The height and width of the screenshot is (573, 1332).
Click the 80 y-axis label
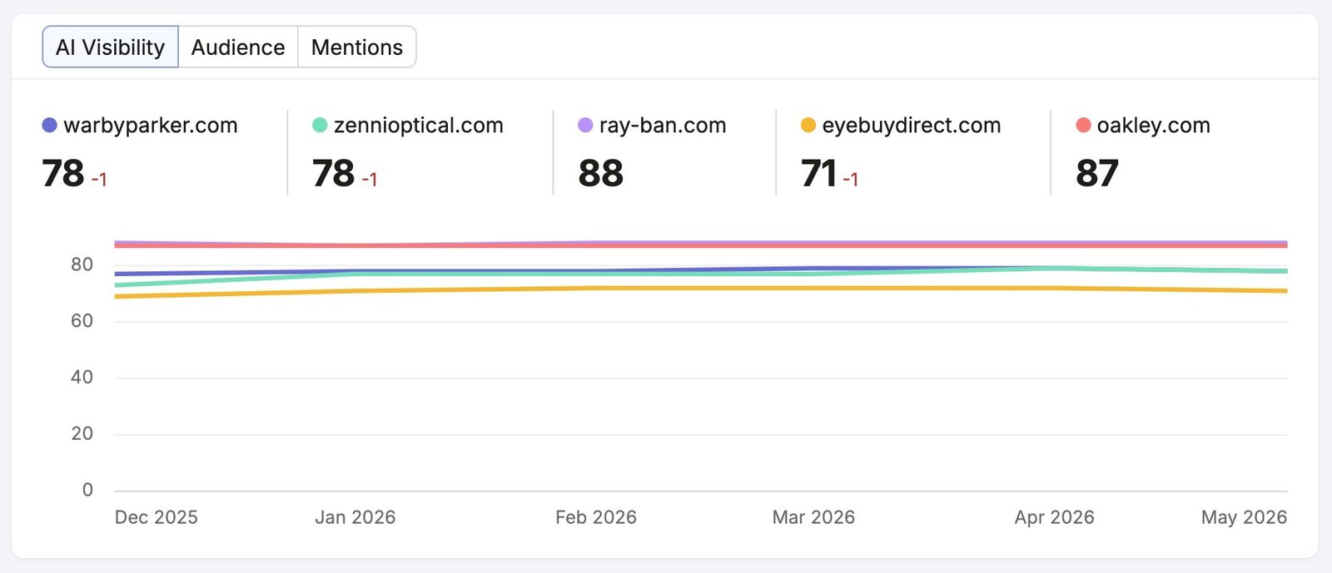(82, 264)
